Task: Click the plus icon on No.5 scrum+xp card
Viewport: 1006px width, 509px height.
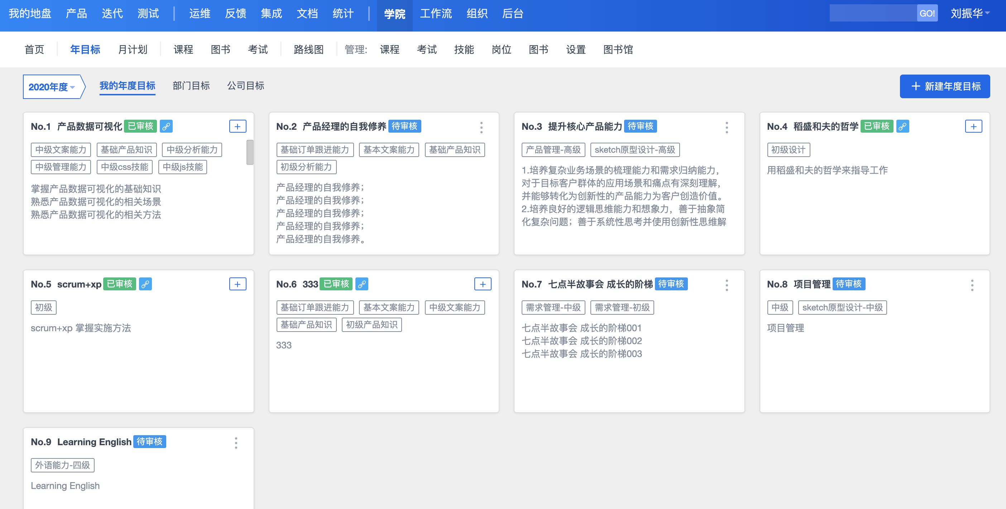Action: coord(238,284)
